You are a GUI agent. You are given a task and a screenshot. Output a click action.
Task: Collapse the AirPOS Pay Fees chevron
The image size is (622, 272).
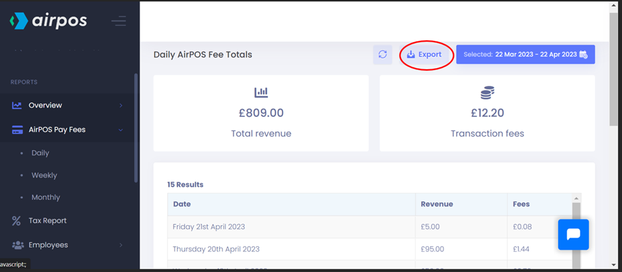pos(121,130)
